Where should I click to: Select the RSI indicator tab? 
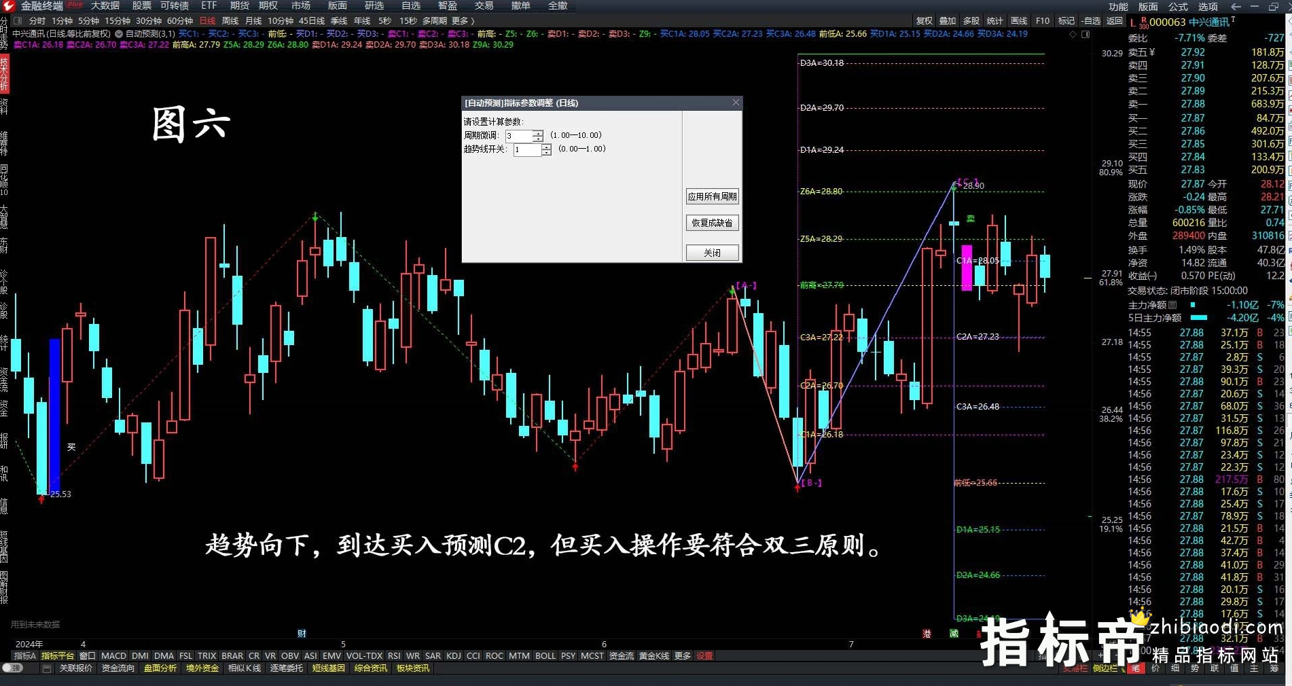(394, 656)
